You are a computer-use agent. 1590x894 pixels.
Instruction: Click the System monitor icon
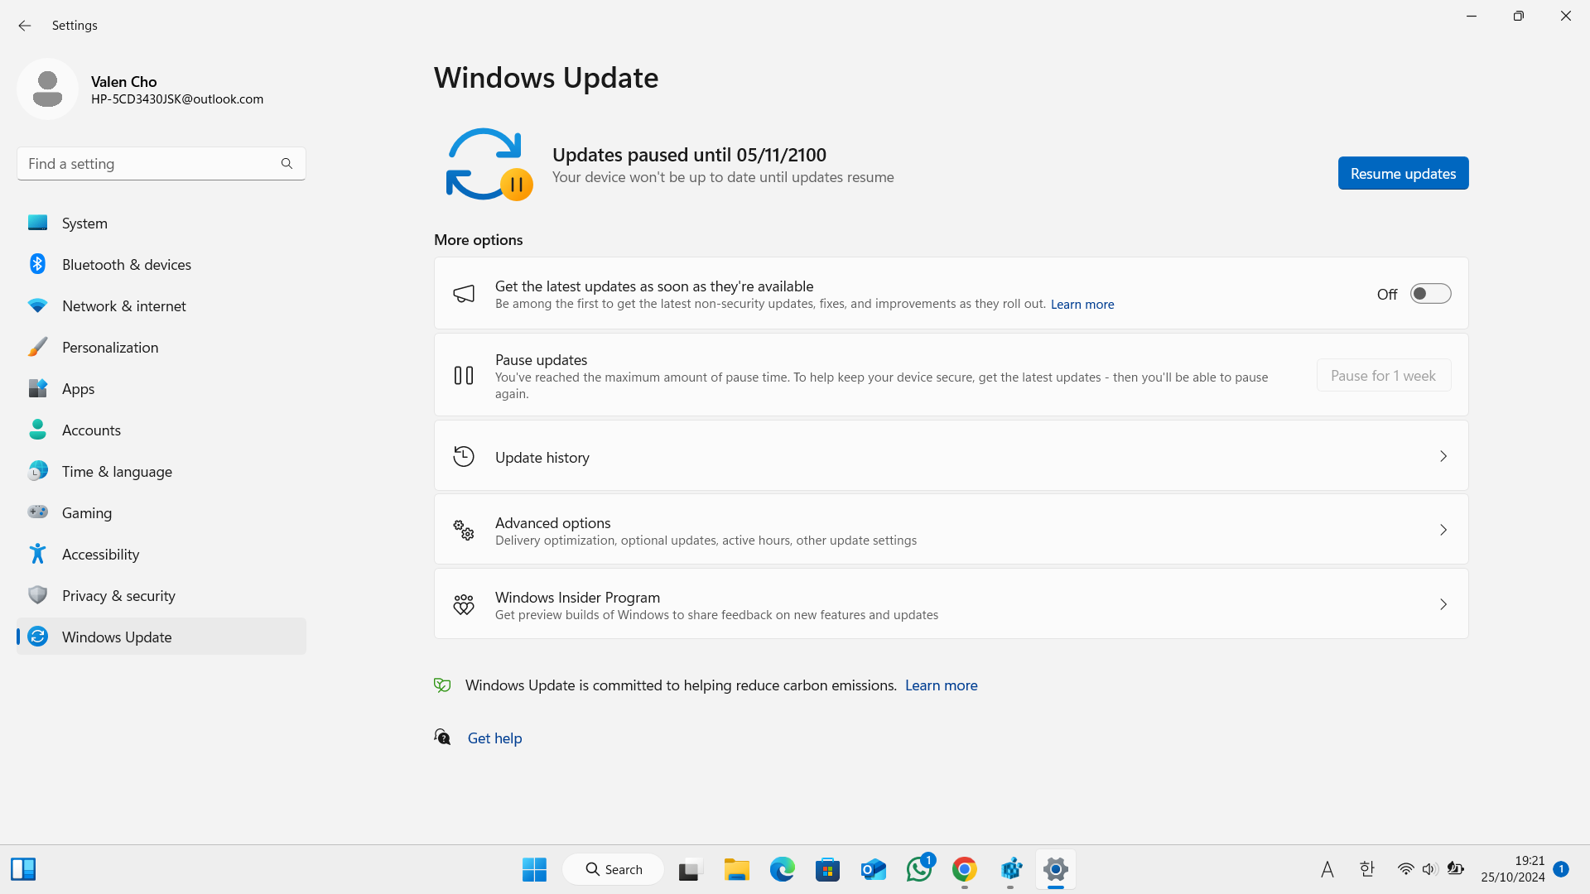[37, 223]
